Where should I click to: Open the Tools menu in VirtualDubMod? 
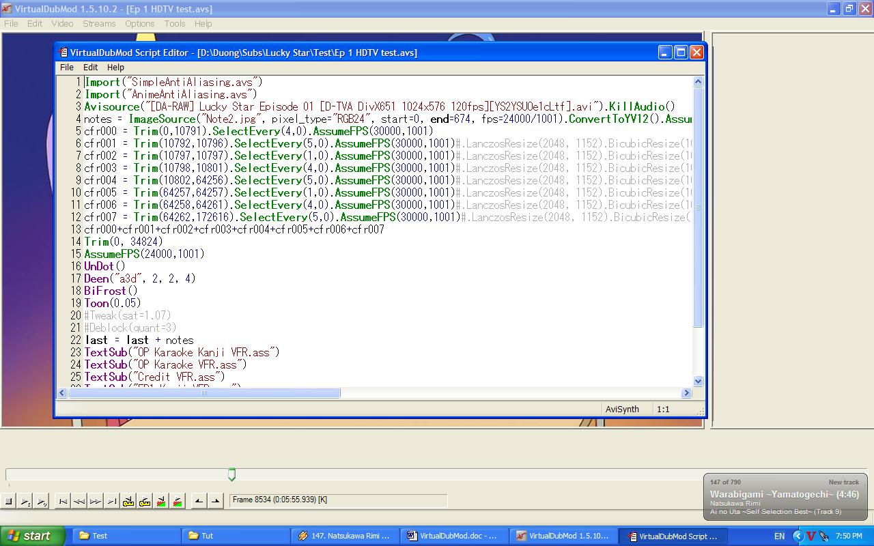click(175, 23)
